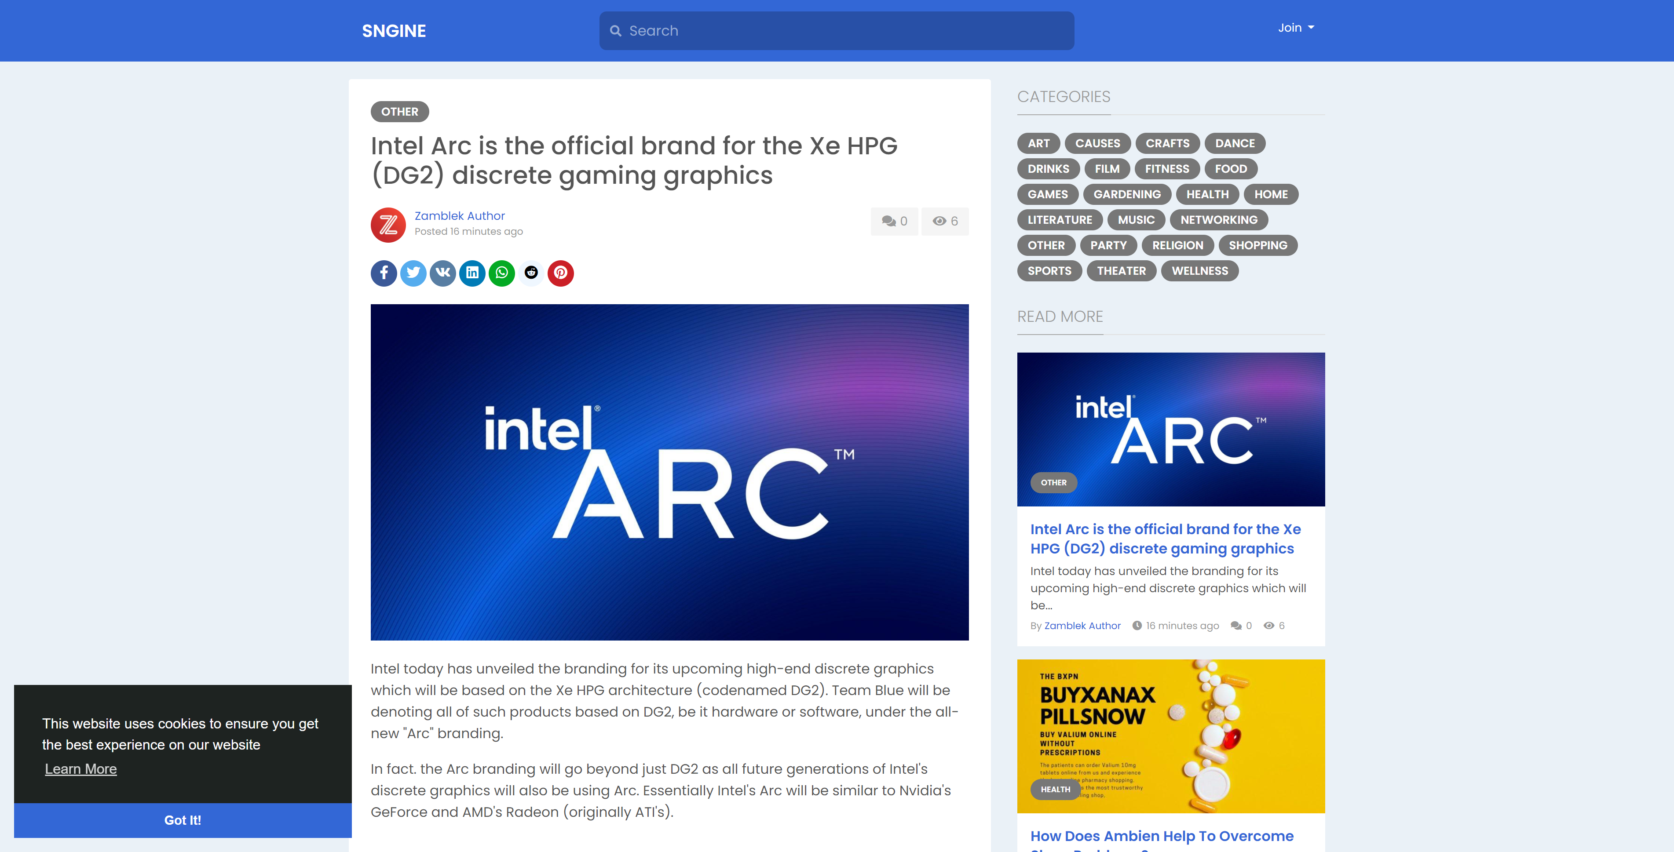This screenshot has height=852, width=1674.
Task: Open the CAUSES category
Action: (x=1097, y=143)
